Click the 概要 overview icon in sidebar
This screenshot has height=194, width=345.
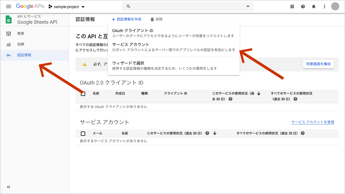pyautogui.click(x=9, y=33)
